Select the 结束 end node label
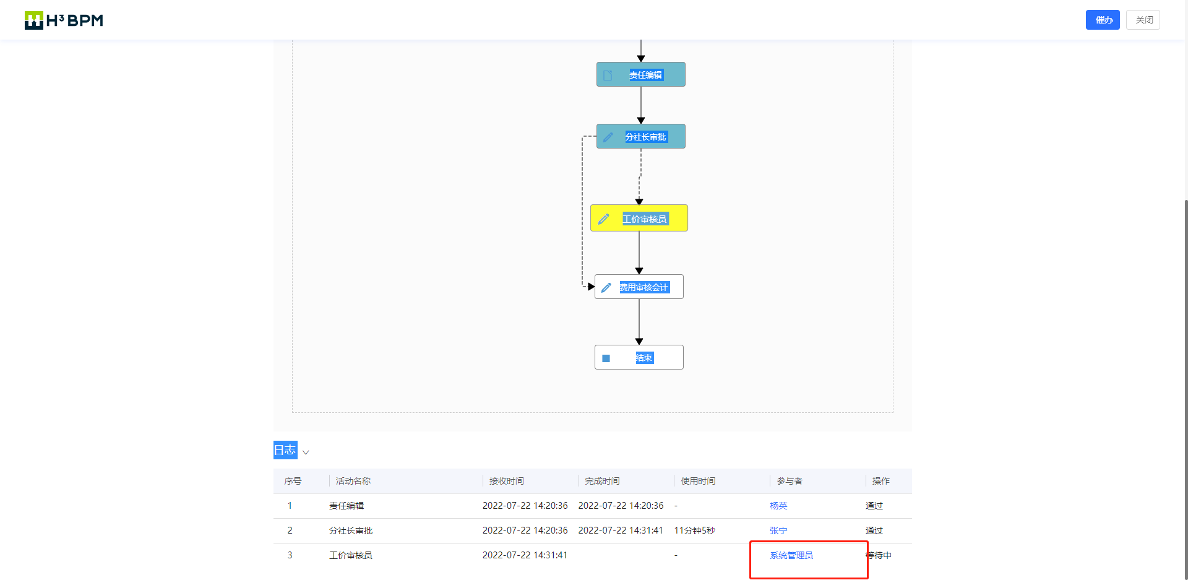This screenshot has height=580, width=1188. pyautogui.click(x=644, y=358)
